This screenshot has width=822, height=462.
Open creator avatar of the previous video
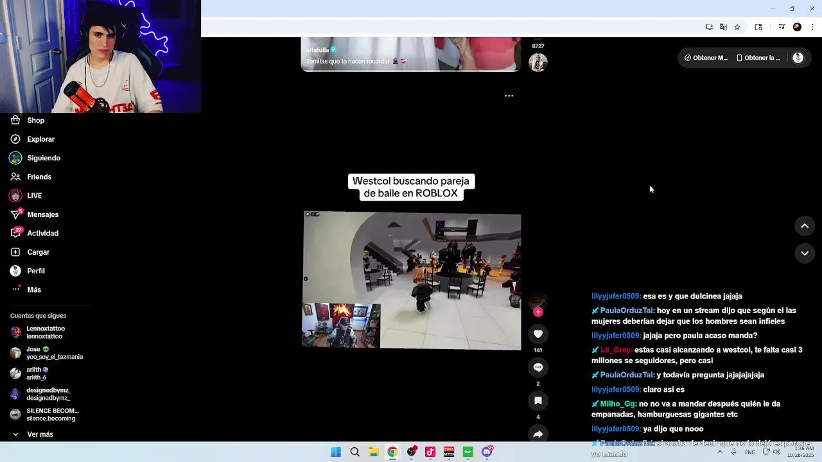(538, 62)
